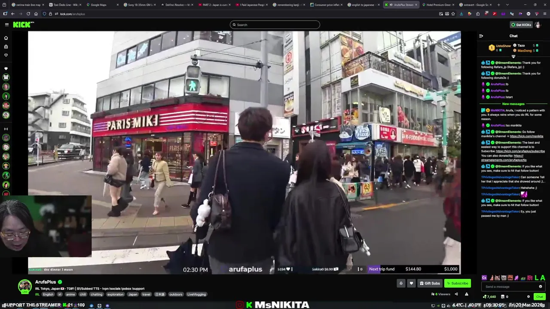550x309 pixels.
Task: Click the 7,440 KICKs balance
Action: (489, 297)
